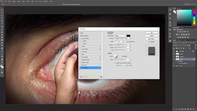Click the fx icon at Layer Style dialog bottom
The width and height of the screenshot is (197, 111).
click(81, 77)
